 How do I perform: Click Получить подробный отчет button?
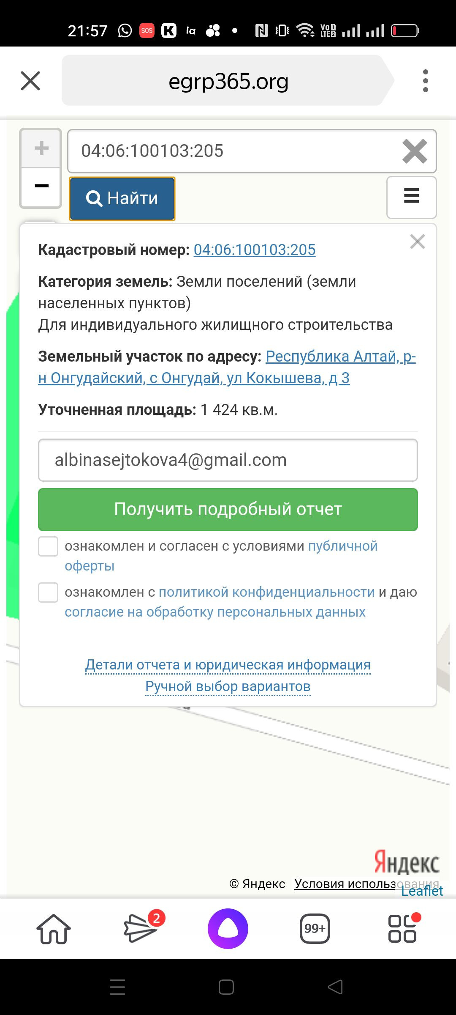coord(228,509)
